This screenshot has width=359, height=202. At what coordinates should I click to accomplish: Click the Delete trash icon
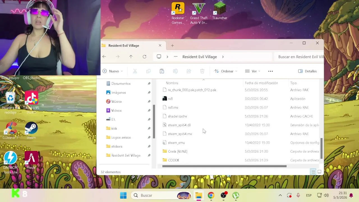point(202,71)
